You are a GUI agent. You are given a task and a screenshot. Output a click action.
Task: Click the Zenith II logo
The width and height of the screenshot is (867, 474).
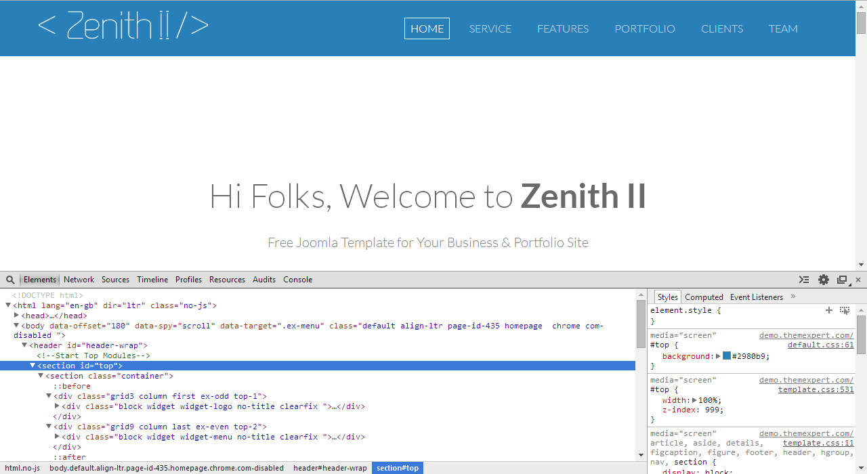point(123,26)
